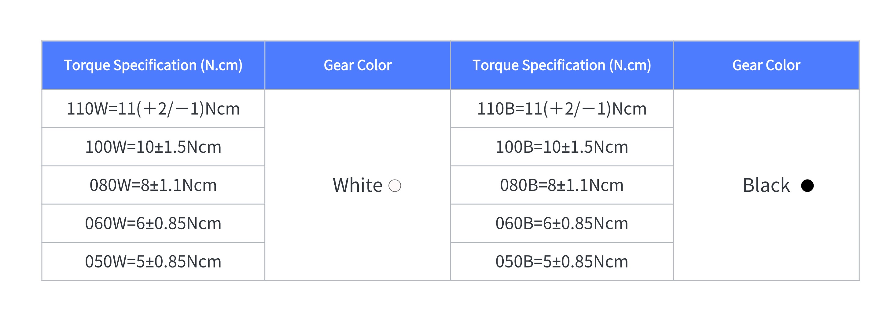Select the 100W=10±1.5Ncm cell
The image size is (890, 320).
click(x=153, y=147)
